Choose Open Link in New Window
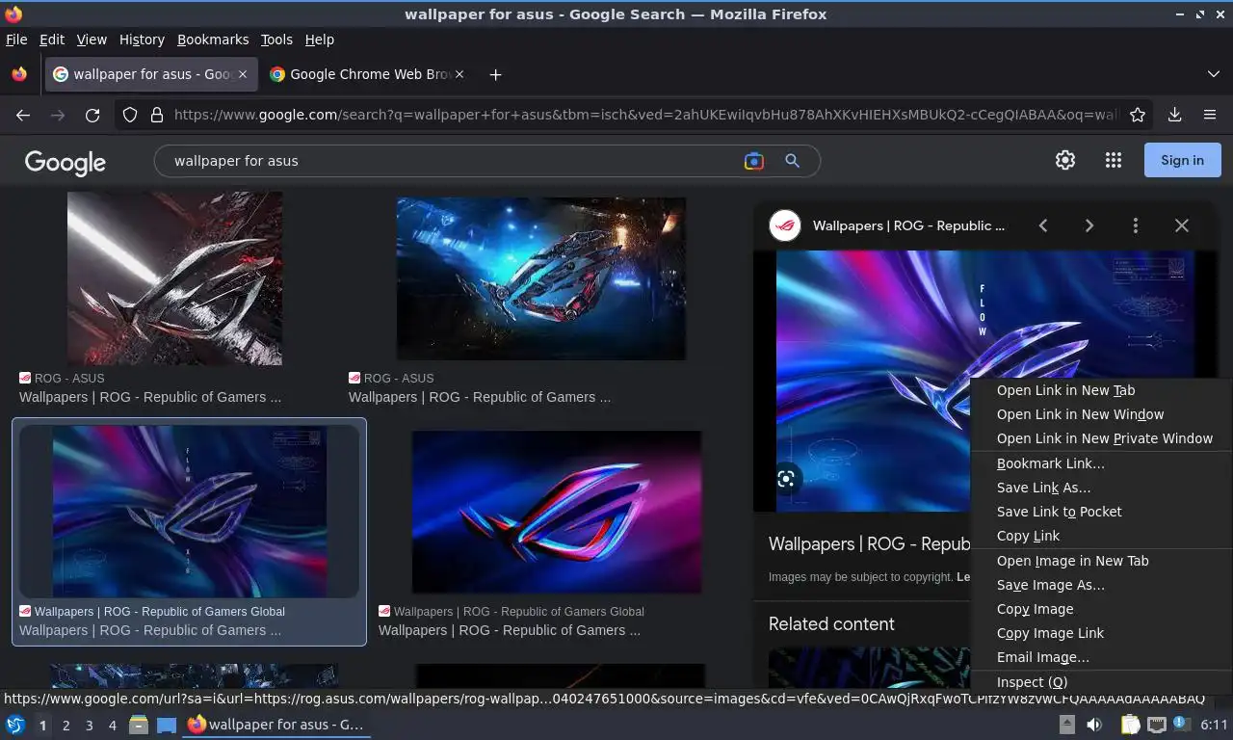Viewport: 1233px width, 740px height. coord(1101,414)
